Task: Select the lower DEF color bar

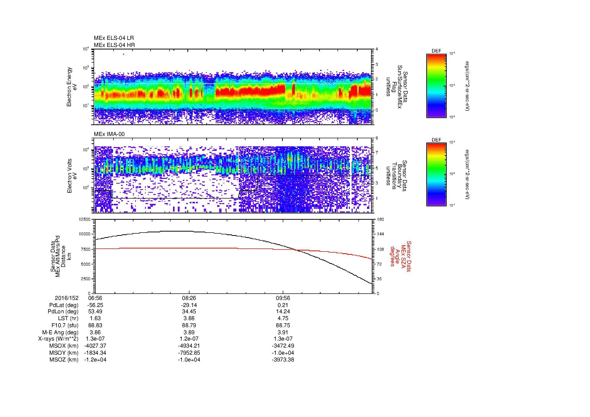Action: point(436,175)
